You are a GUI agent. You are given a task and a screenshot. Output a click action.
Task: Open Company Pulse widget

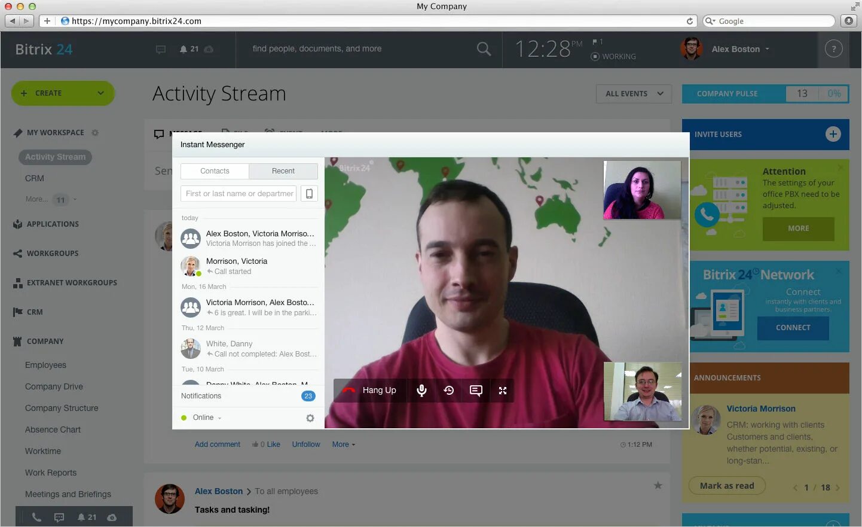pos(766,94)
